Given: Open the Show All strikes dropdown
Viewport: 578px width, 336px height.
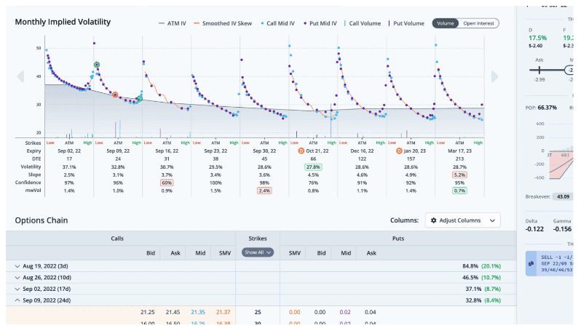Looking at the screenshot, I should (258, 252).
